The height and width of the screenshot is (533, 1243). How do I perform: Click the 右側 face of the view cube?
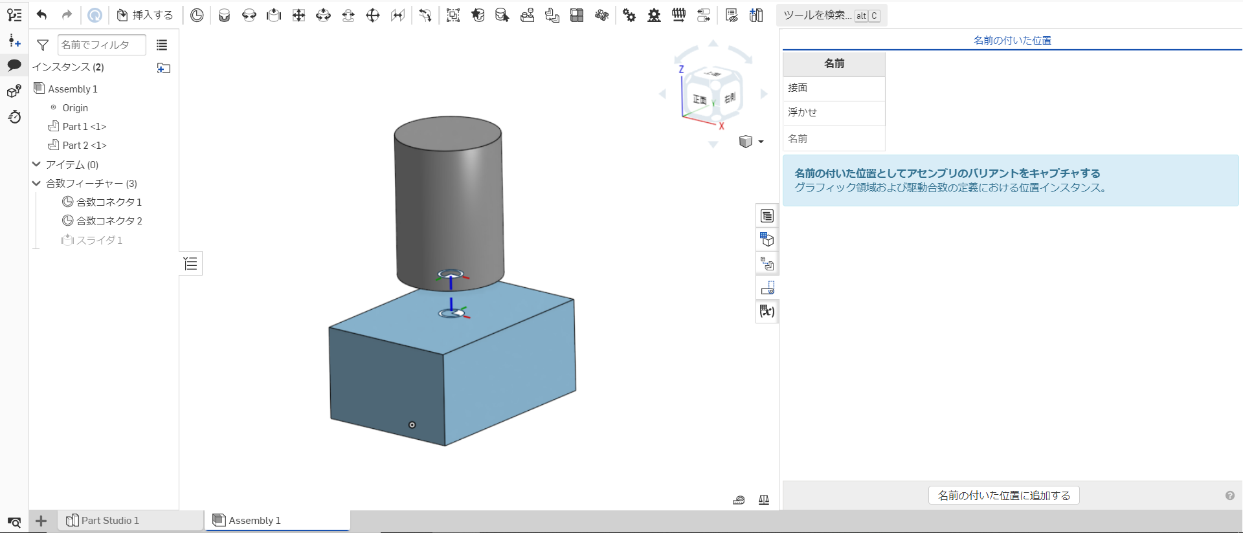[730, 98]
